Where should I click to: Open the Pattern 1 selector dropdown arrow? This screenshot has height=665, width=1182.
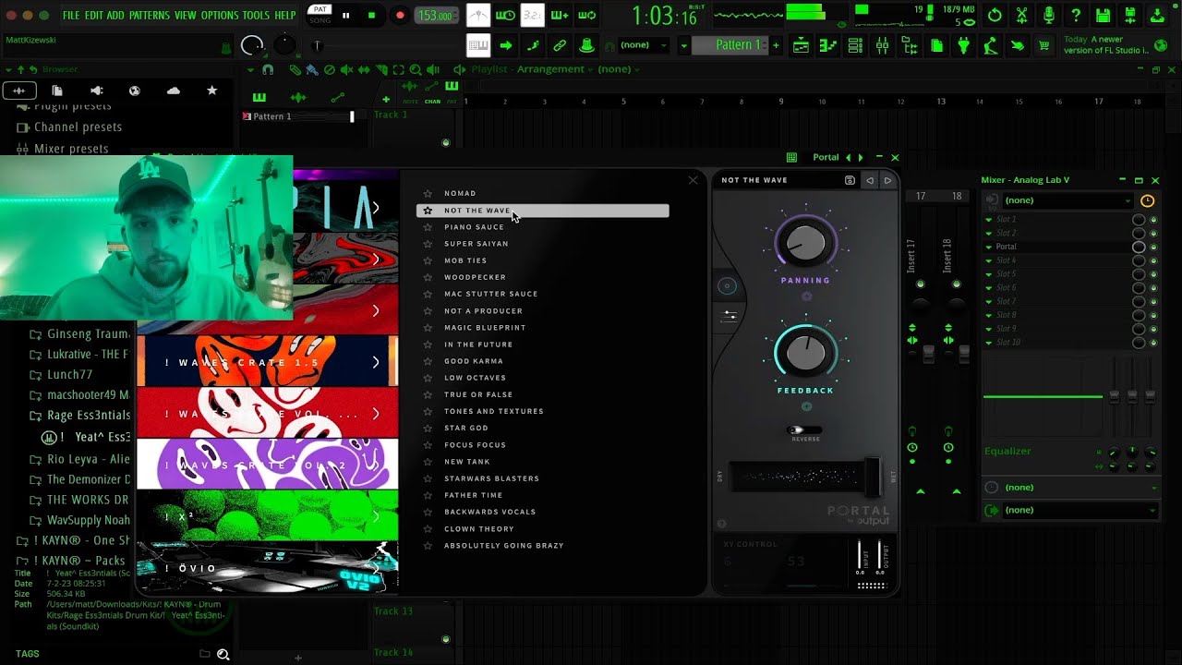tap(684, 45)
